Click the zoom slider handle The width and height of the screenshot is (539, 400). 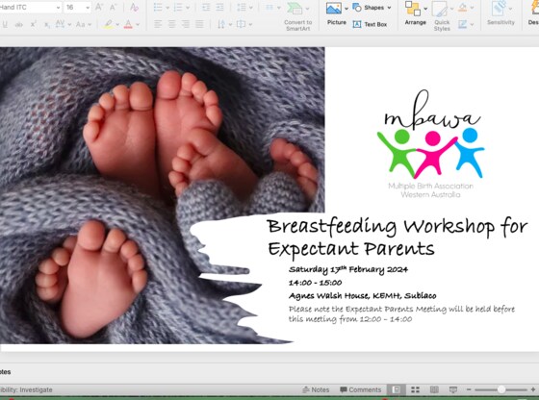point(501,389)
